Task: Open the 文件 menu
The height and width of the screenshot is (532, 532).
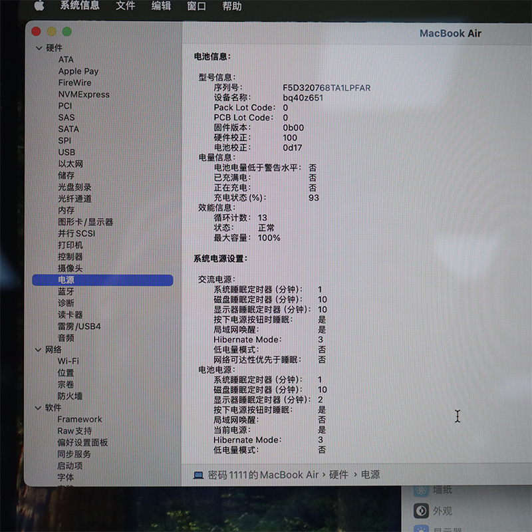Action: pyautogui.click(x=126, y=6)
